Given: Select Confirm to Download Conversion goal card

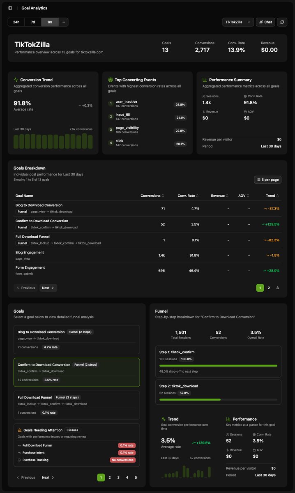Looking at the screenshot, I should point(77,372).
